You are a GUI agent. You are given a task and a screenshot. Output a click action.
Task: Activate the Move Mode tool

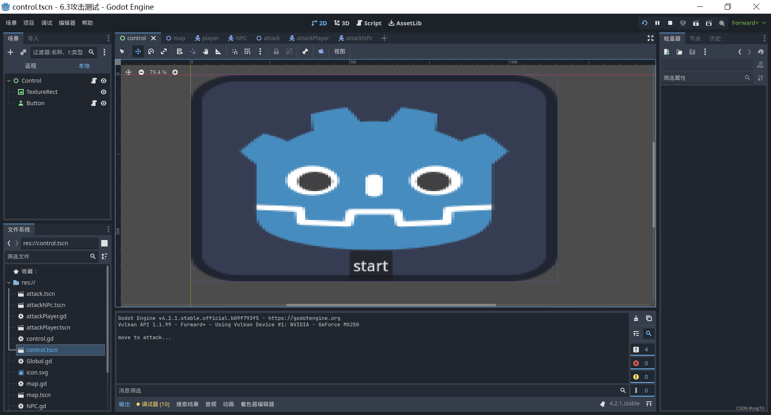coord(138,51)
